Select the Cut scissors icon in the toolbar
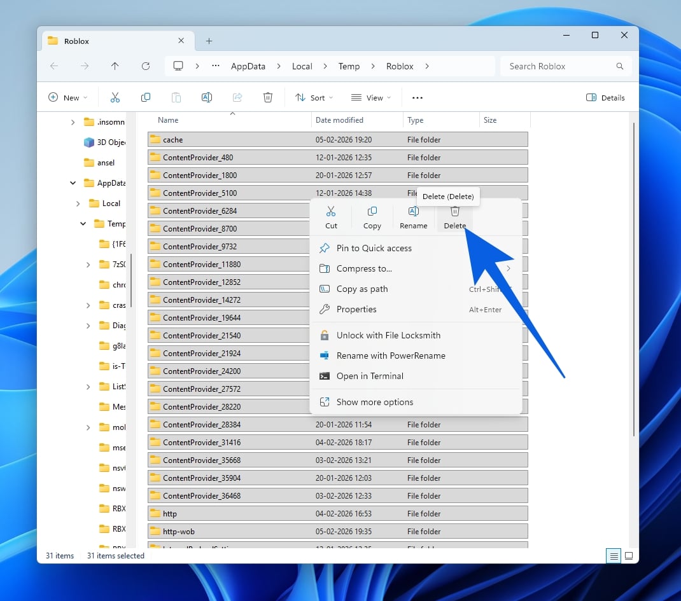 (115, 97)
